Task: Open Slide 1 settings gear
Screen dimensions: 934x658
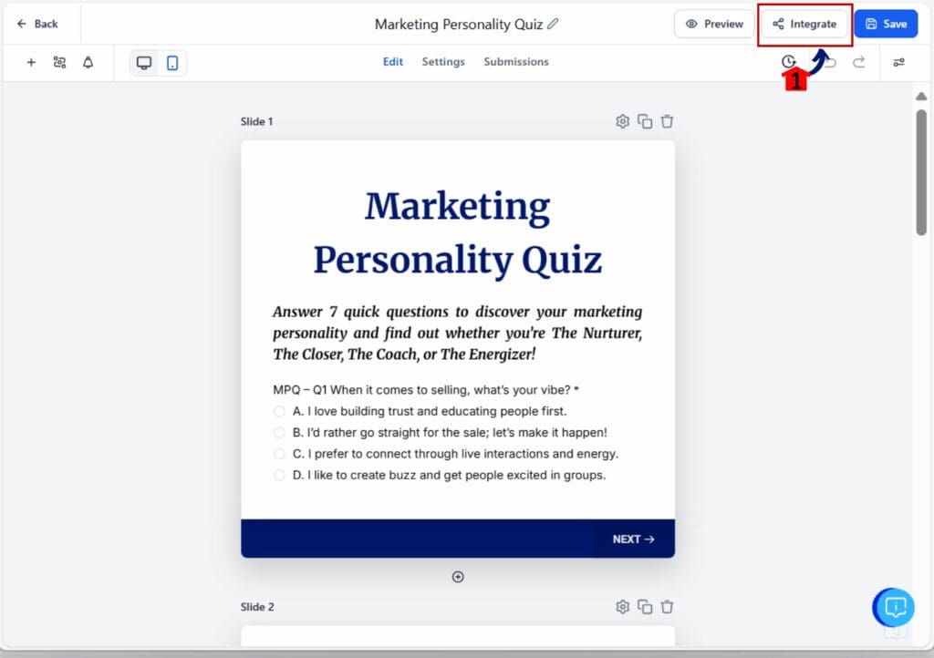Action: coord(623,121)
